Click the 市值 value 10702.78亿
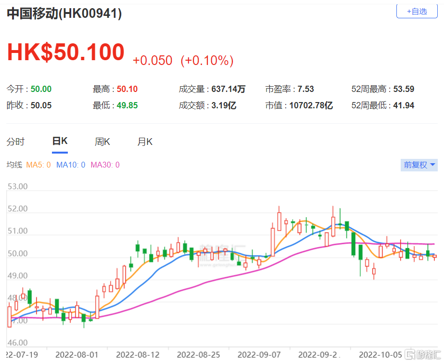The image size is (444, 363). tap(311, 105)
